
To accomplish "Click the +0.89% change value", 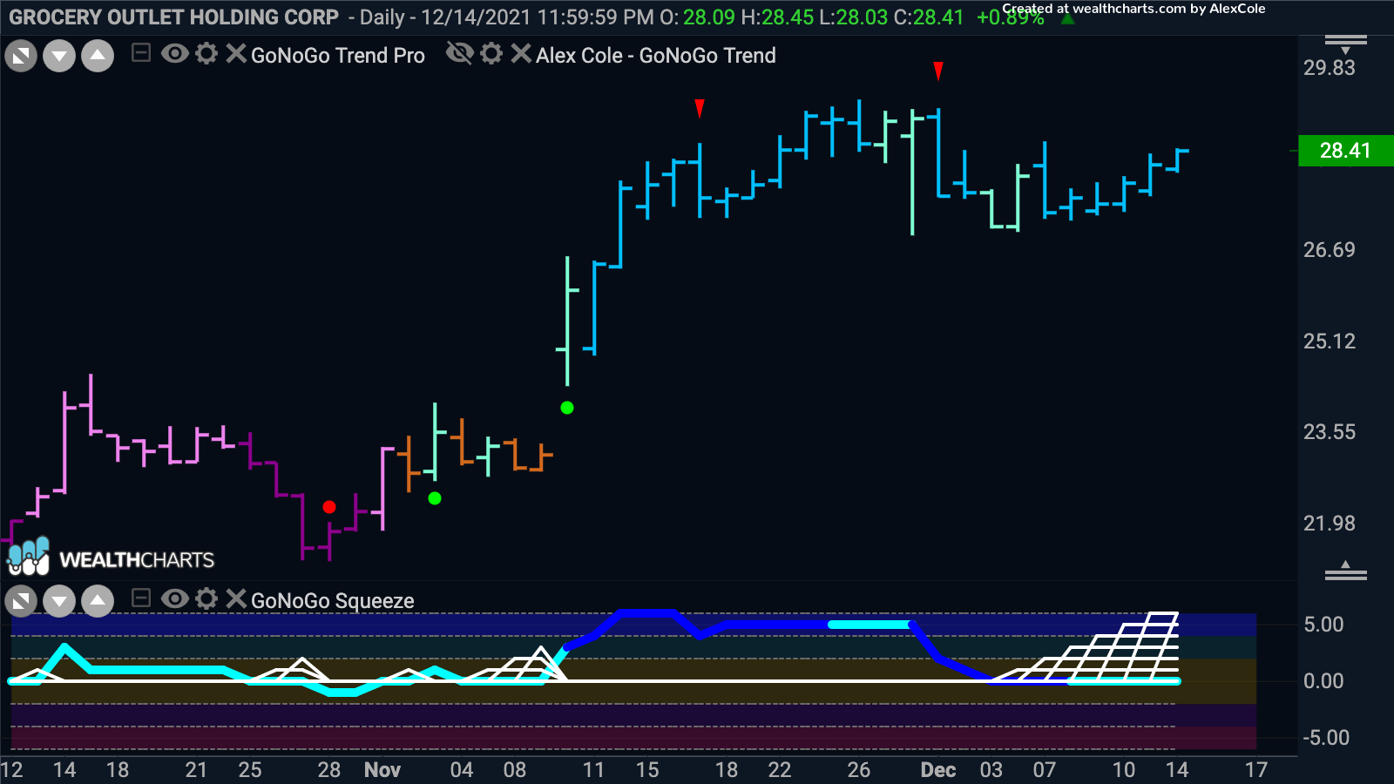I will point(1011,18).
